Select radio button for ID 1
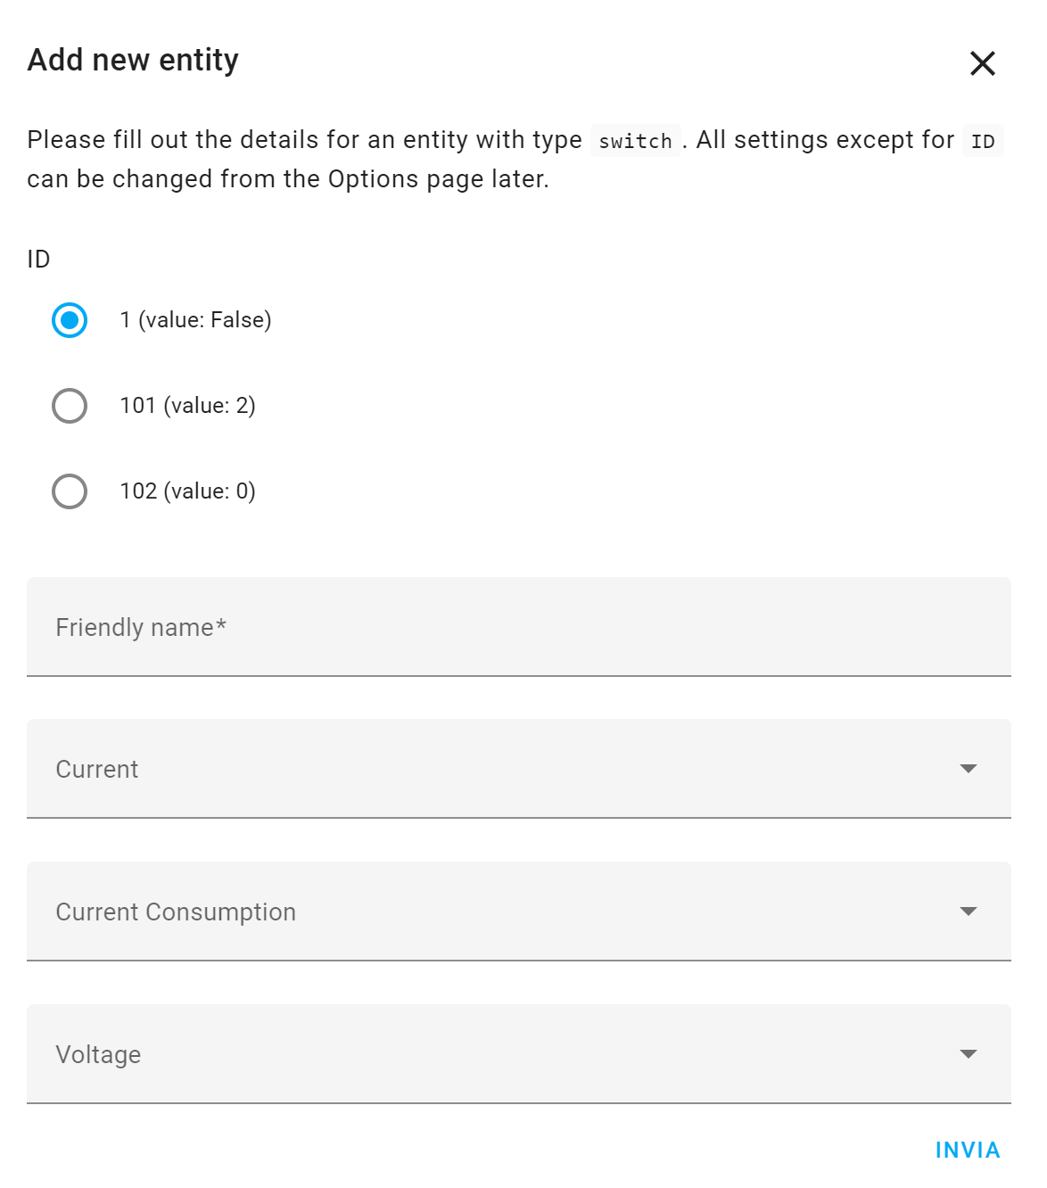Screen dimensions: 1047x1188 click(x=70, y=320)
